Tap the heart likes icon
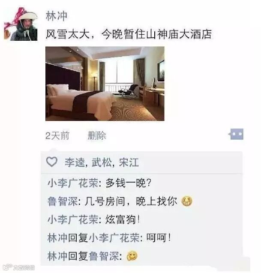Viewport: 261px width, 273px height. coord(52,162)
